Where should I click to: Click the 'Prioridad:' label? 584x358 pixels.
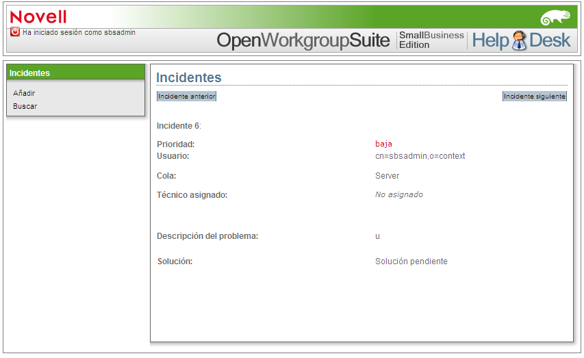click(x=176, y=144)
